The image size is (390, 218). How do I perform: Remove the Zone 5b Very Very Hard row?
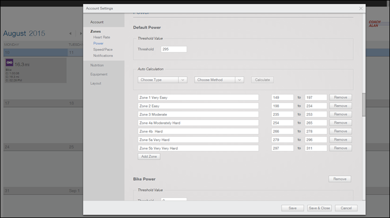coord(340,148)
